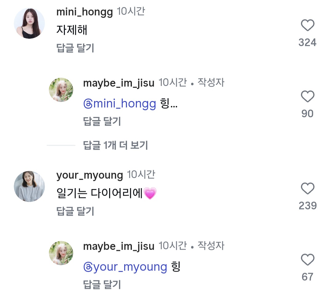332x299 pixels.
Task: Like maybe_im_jisu's reply to mini_hongg
Action: point(307,97)
